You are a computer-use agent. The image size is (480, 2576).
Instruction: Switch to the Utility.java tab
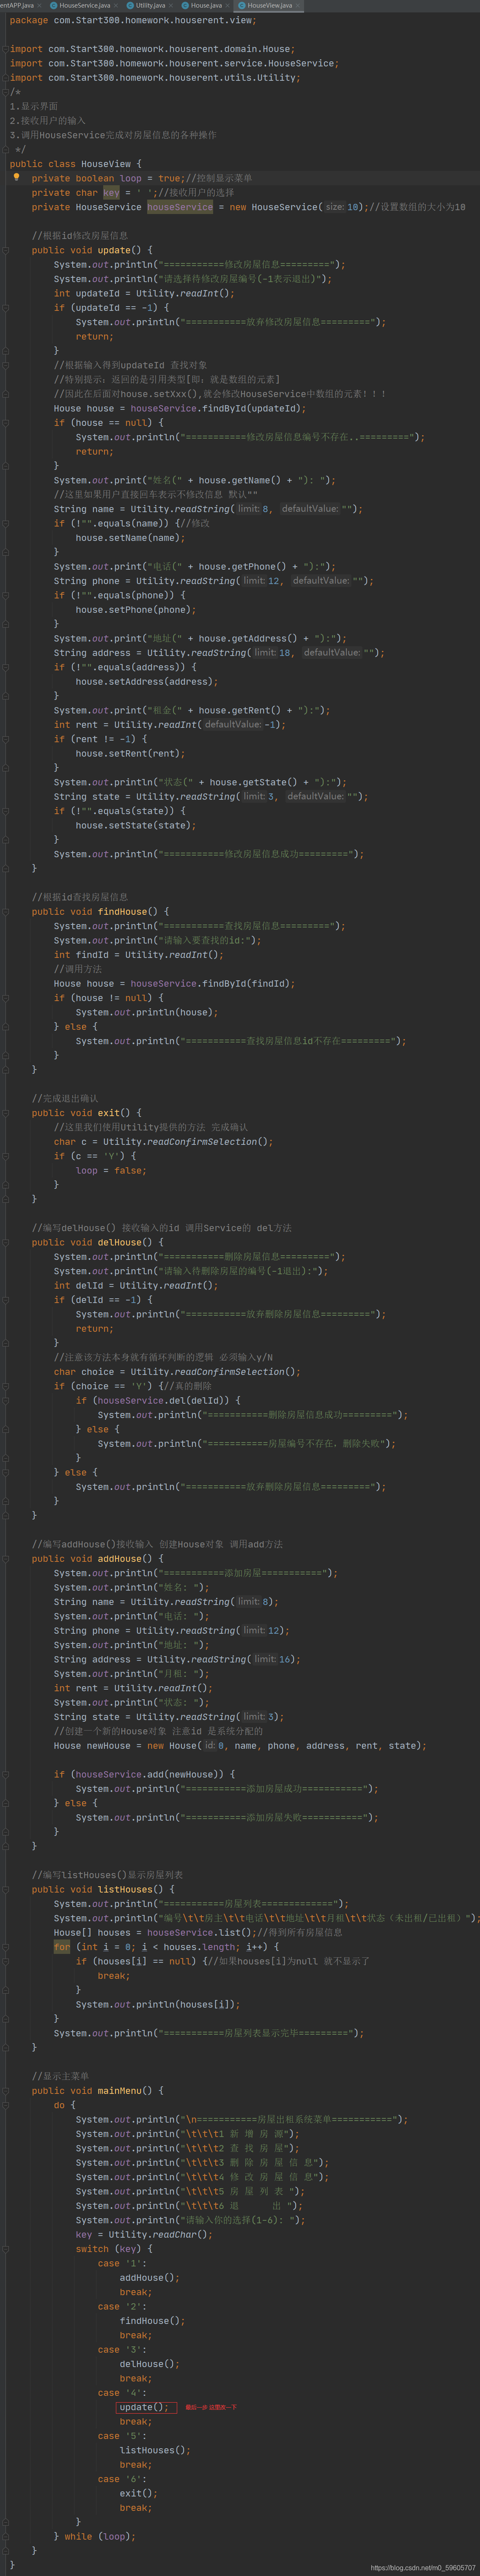pyautogui.click(x=150, y=5)
